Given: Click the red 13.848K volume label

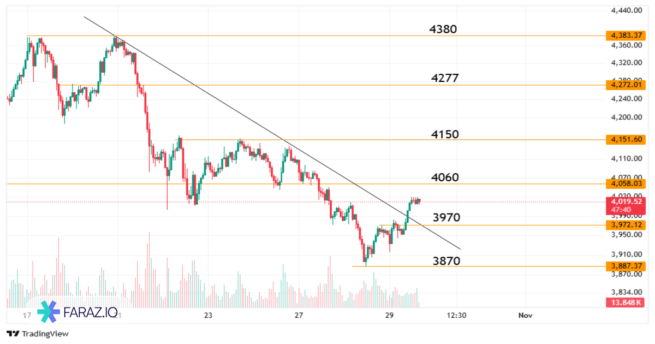Looking at the screenshot, I should pos(626,303).
